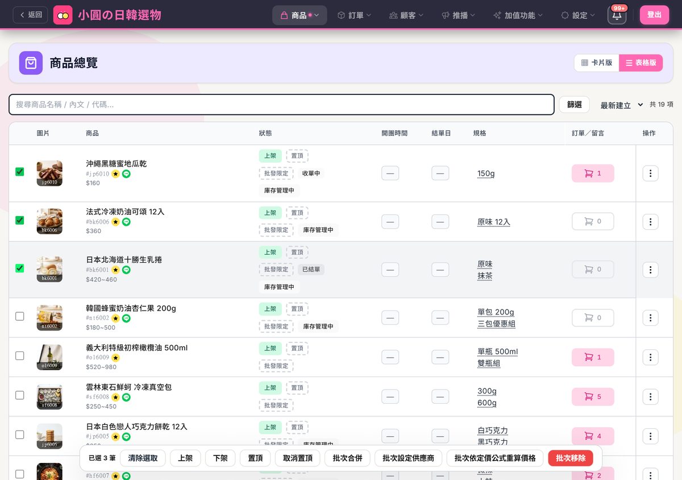The height and width of the screenshot is (480, 682).
Task: Click the star icon under 沖繩黑糖蜜地瓜乾
Action: point(115,174)
